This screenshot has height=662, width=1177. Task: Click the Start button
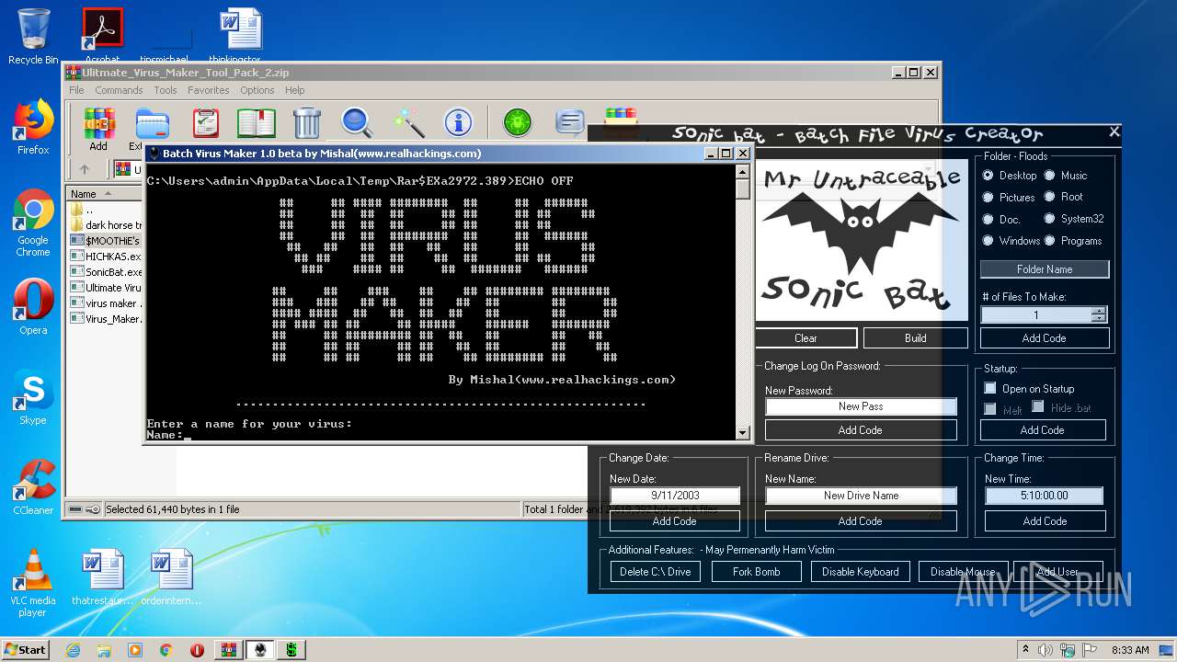pos(26,649)
